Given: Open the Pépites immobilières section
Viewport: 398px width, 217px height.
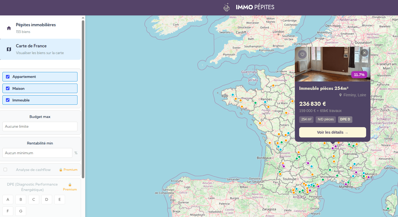Looking at the screenshot, I should (36, 28).
